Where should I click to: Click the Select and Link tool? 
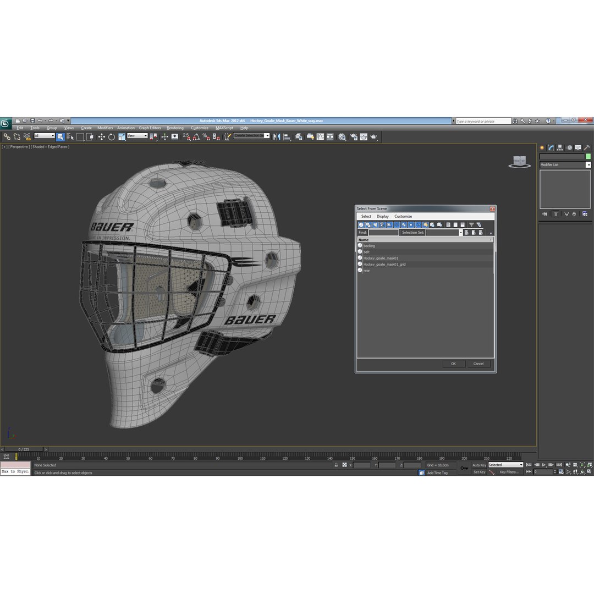pyautogui.click(x=7, y=137)
